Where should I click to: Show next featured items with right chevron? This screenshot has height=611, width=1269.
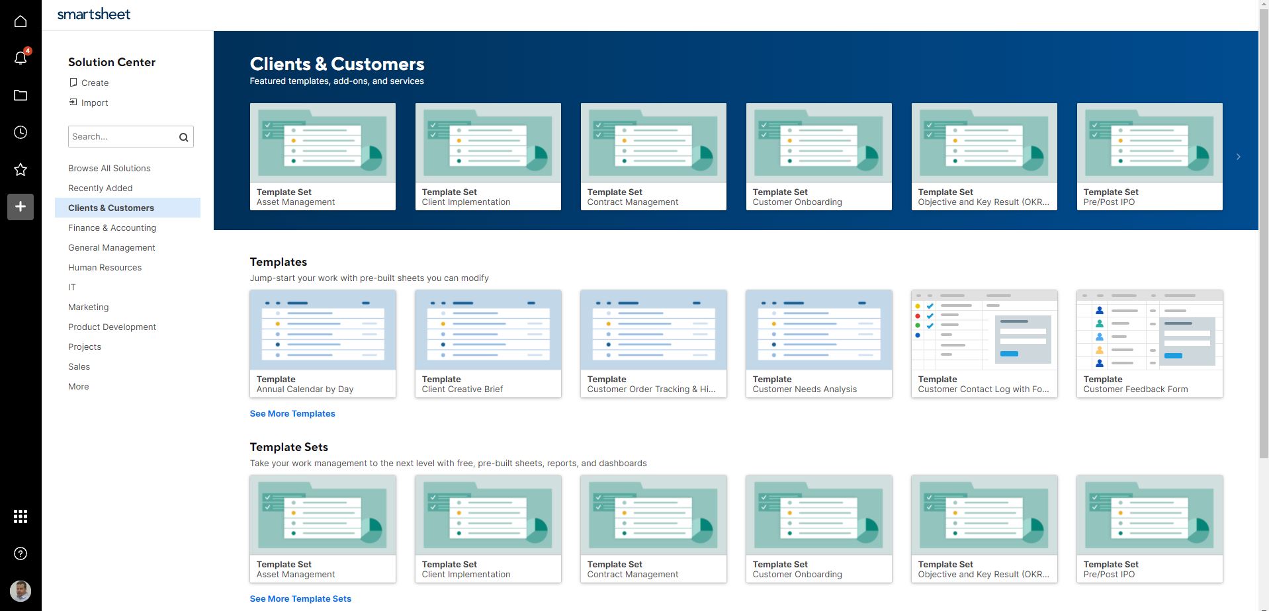[1239, 157]
